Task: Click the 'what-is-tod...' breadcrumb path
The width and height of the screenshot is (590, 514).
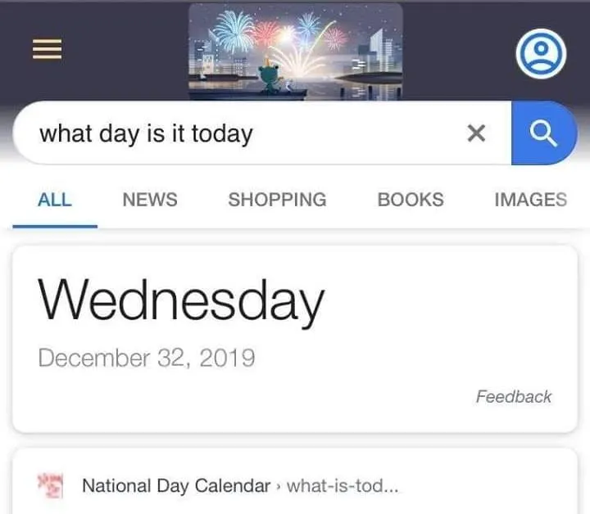Action: (343, 486)
